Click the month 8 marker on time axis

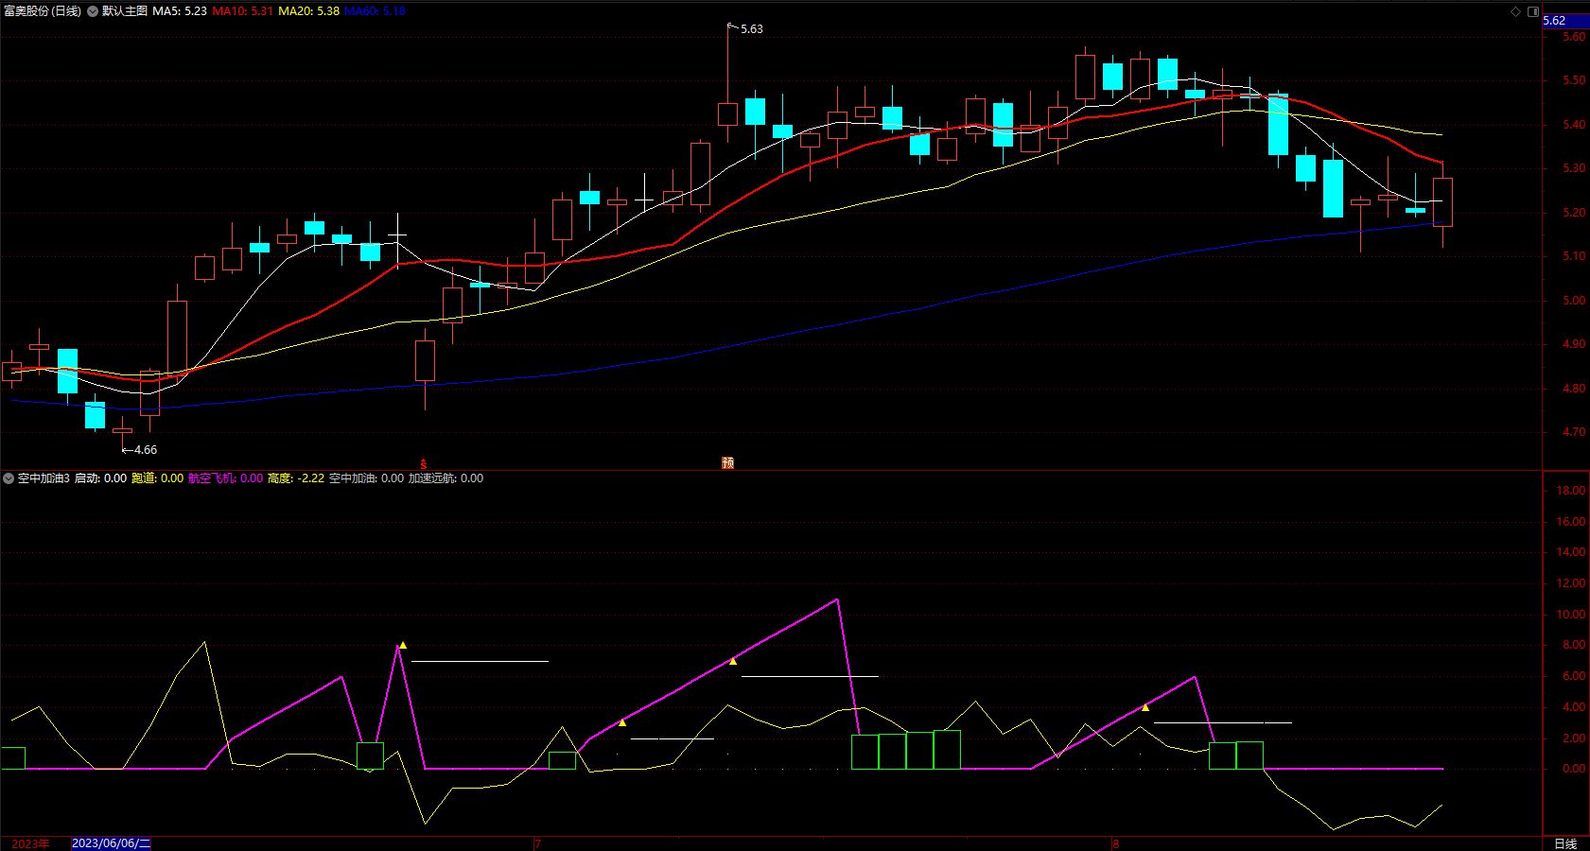point(1116,843)
